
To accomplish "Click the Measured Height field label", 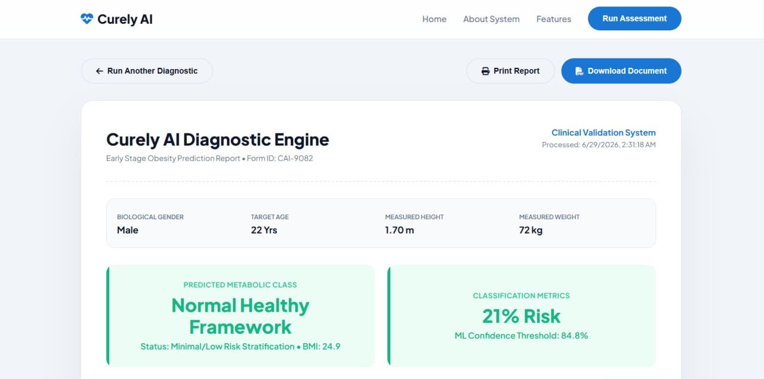I will coord(414,217).
